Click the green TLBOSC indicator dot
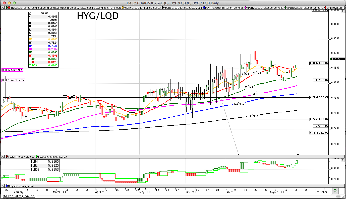346x199 pixels. (37, 156)
